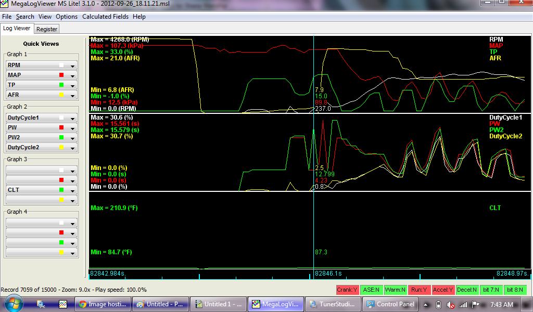Open the File menu
This screenshot has width=533, height=312.
7,17
